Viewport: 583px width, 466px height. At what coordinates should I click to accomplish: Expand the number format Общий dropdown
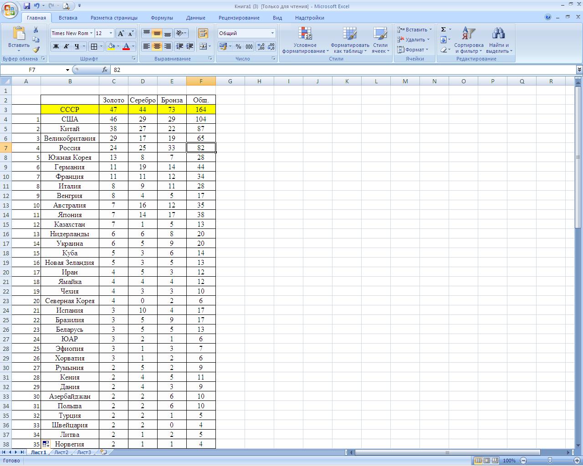click(x=272, y=33)
